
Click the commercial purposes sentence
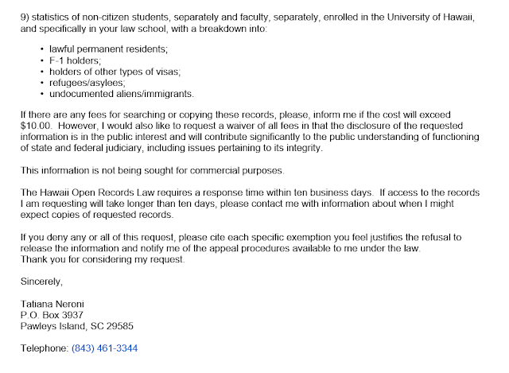(x=152, y=170)
